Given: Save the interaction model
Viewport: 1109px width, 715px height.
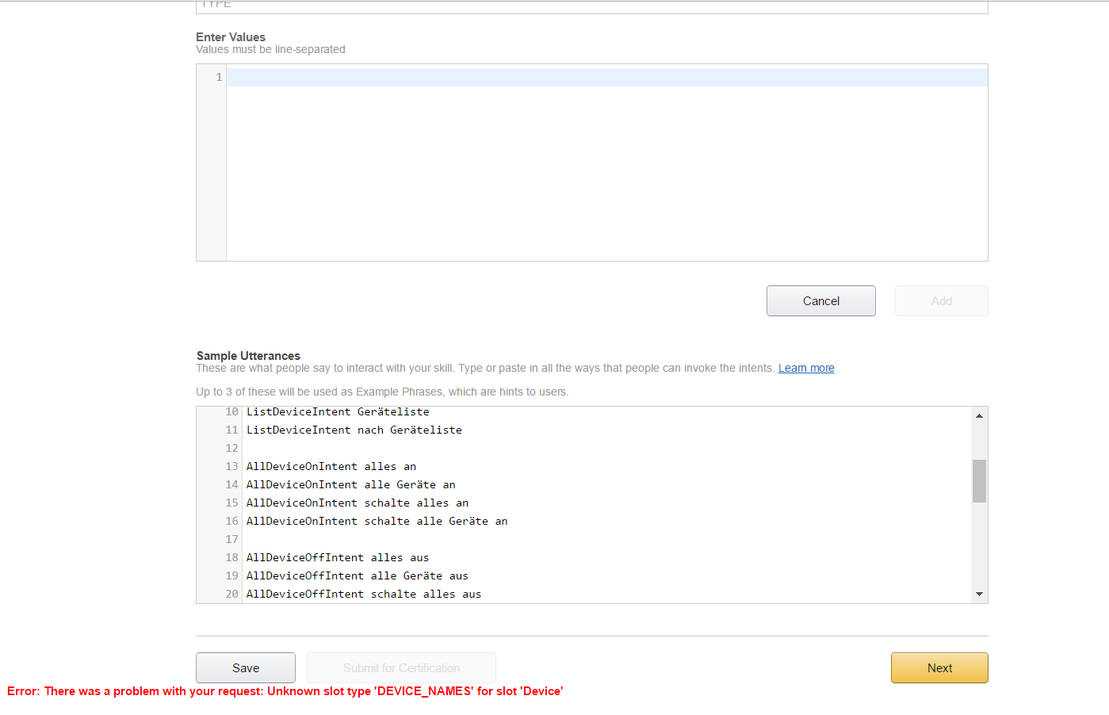Looking at the screenshot, I should click(x=245, y=668).
